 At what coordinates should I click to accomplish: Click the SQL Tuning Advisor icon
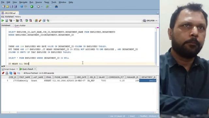pyautogui.click(x=21, y=20)
